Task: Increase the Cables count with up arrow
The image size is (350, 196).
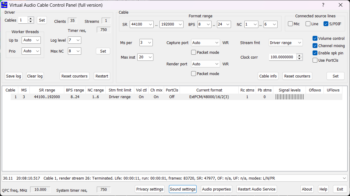Action: 31,19
